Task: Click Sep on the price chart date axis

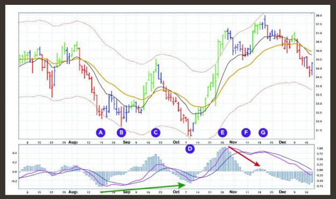Action: point(126,142)
